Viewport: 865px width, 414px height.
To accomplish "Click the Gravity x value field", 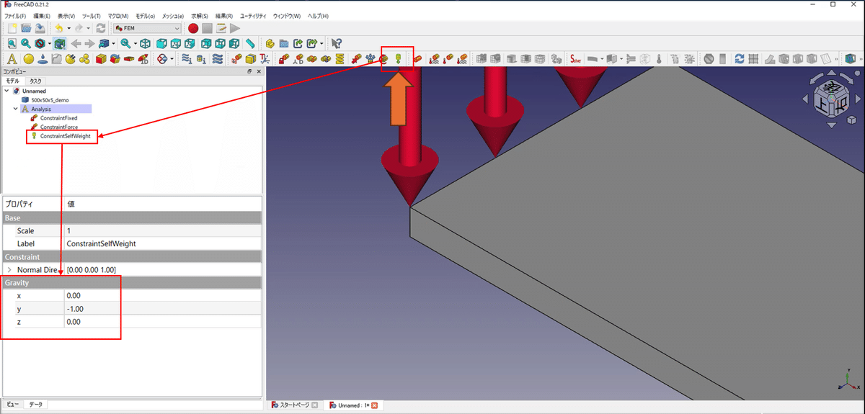I will pyautogui.click(x=163, y=295).
